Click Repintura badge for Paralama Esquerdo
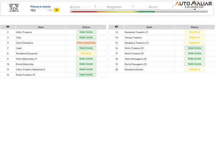 pyautogui.click(x=86, y=53)
